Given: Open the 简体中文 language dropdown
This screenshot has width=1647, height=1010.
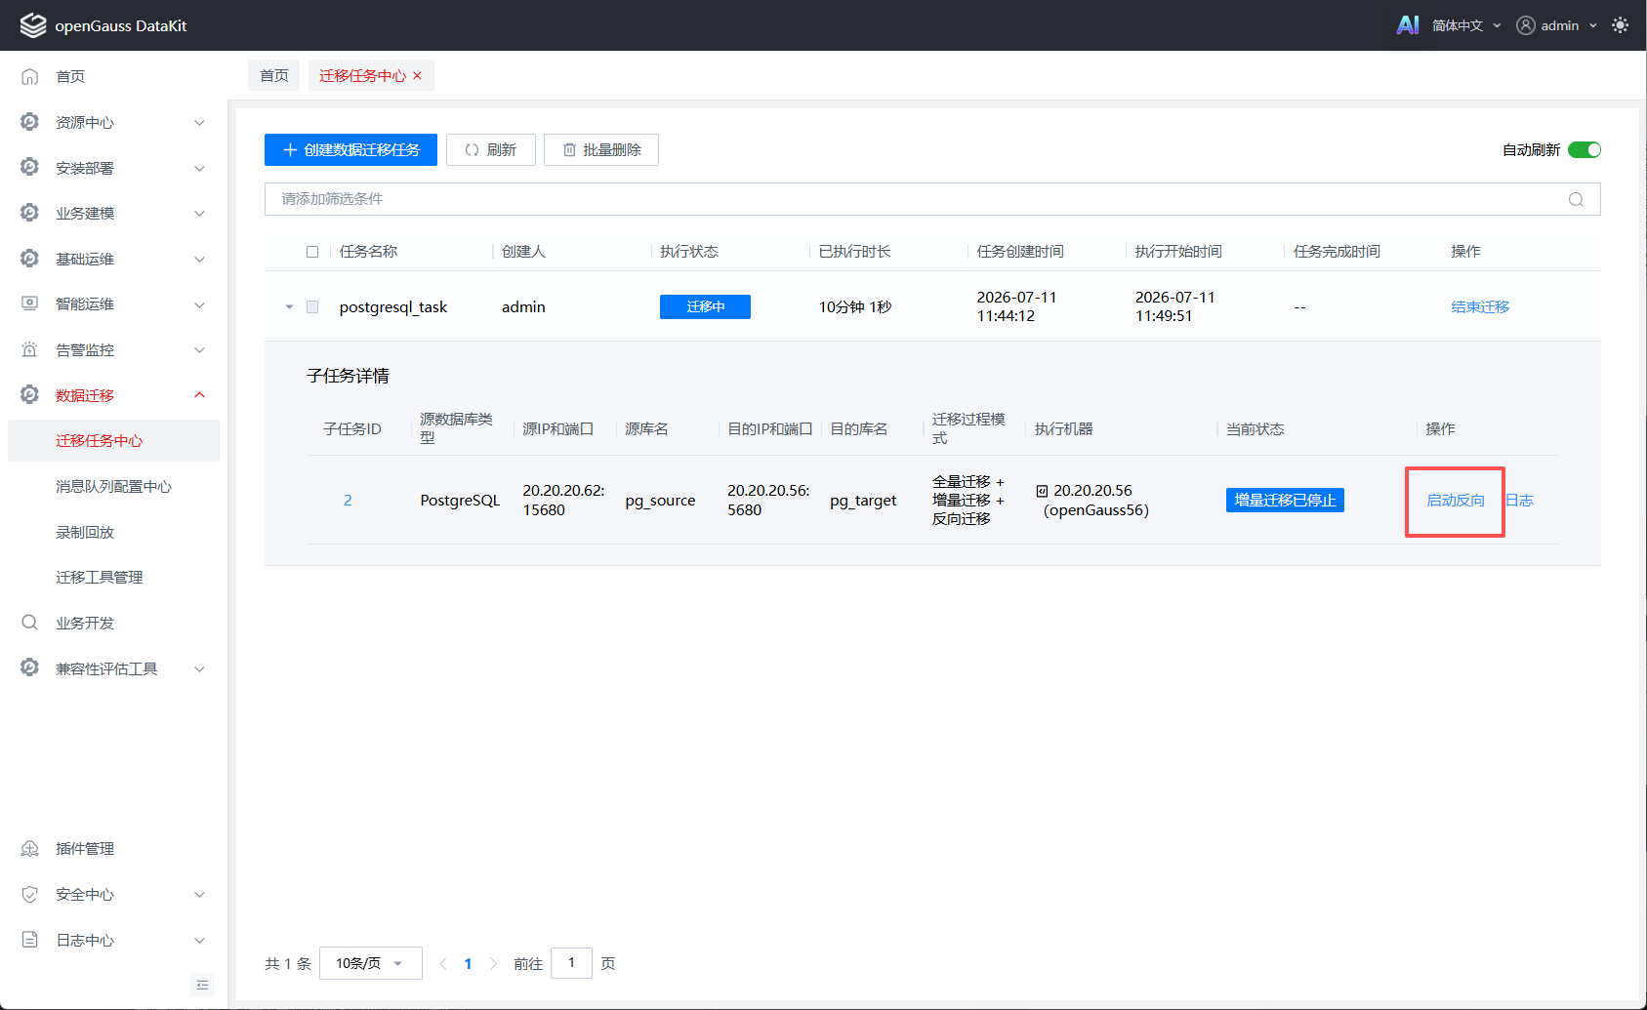Looking at the screenshot, I should point(1466,25).
